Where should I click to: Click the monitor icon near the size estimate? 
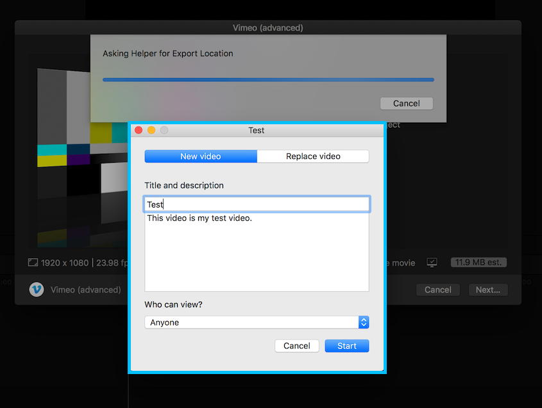pyautogui.click(x=432, y=262)
